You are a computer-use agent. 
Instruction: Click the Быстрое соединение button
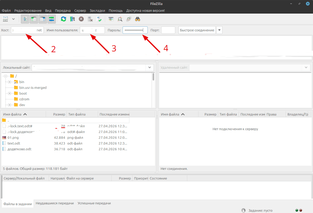click(x=197, y=30)
